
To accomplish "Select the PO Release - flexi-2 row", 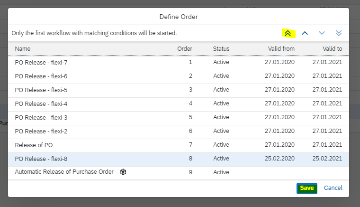I will coord(179,132).
